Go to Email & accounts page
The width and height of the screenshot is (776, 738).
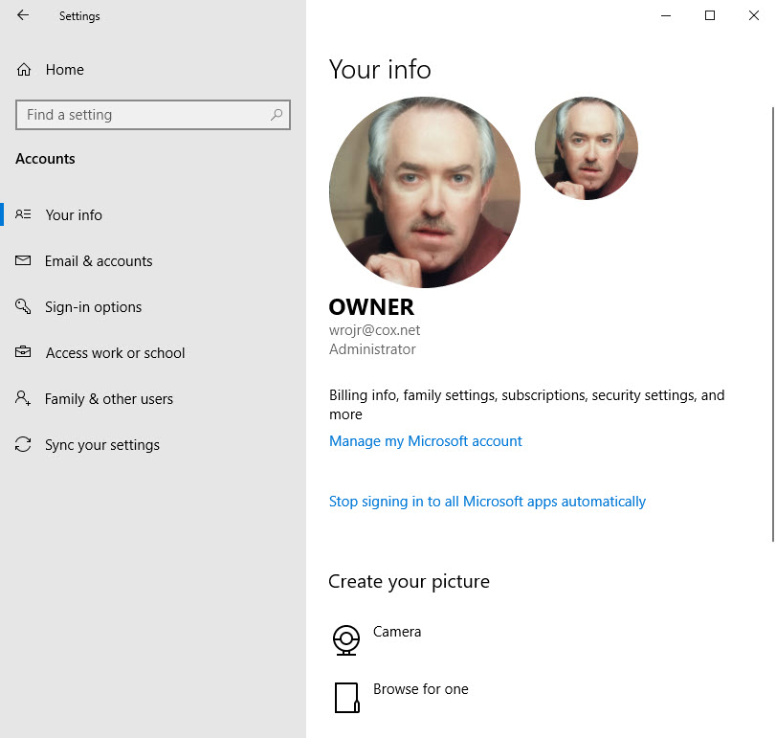pyautogui.click(x=99, y=261)
